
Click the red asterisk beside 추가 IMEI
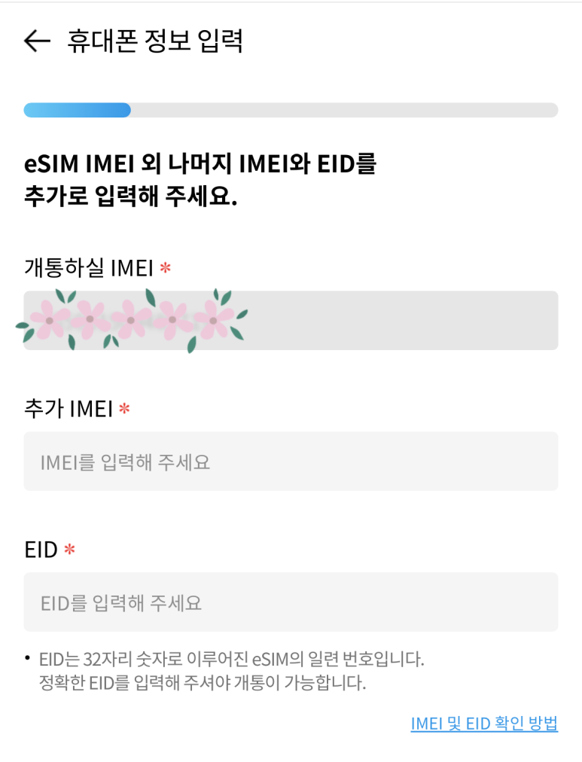(124, 408)
